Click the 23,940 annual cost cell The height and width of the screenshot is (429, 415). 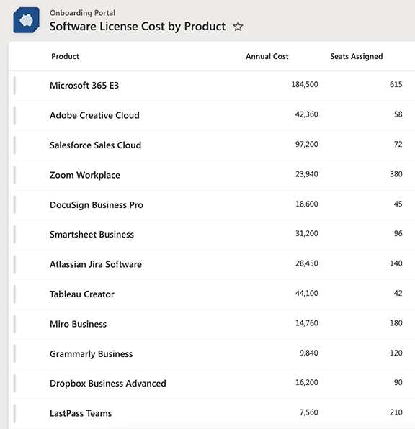point(306,174)
